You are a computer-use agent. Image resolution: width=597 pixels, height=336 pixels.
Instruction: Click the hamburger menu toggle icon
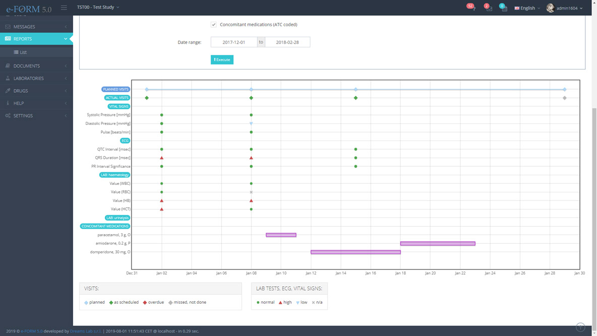coord(64,8)
